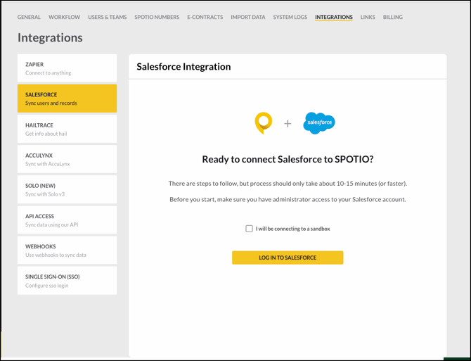
Task: Select the Solo (New) integration card
Action: tap(67, 190)
